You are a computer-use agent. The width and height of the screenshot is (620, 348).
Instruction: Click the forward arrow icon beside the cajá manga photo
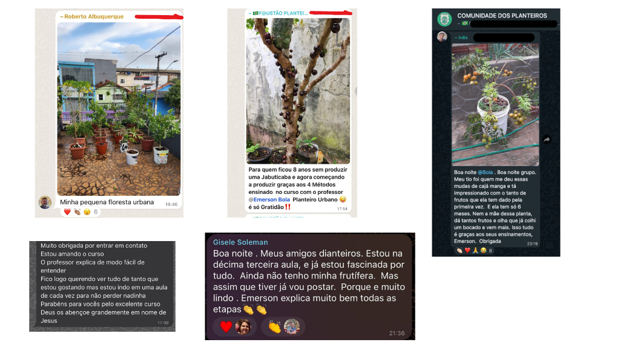click(547, 140)
